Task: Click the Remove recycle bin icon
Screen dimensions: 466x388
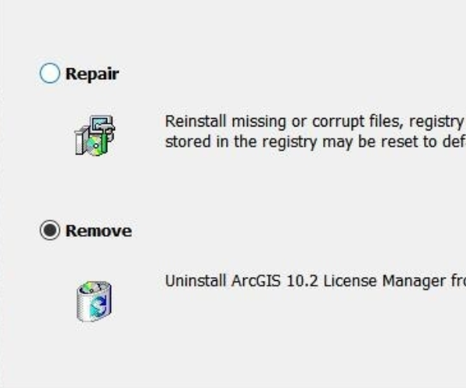Action: click(94, 301)
